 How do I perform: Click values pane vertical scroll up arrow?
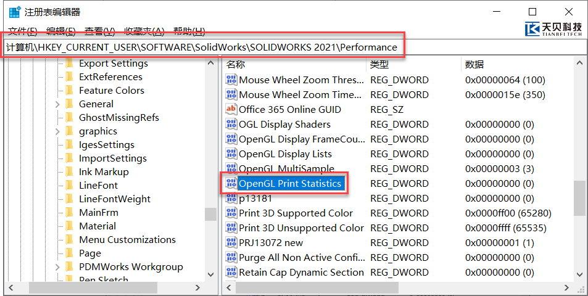pyautogui.click(x=579, y=63)
